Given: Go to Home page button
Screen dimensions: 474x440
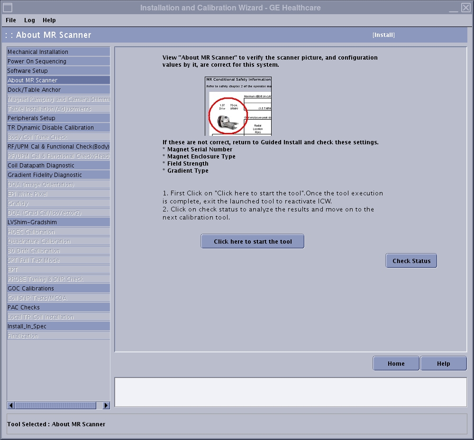Looking at the screenshot, I should 396,363.
